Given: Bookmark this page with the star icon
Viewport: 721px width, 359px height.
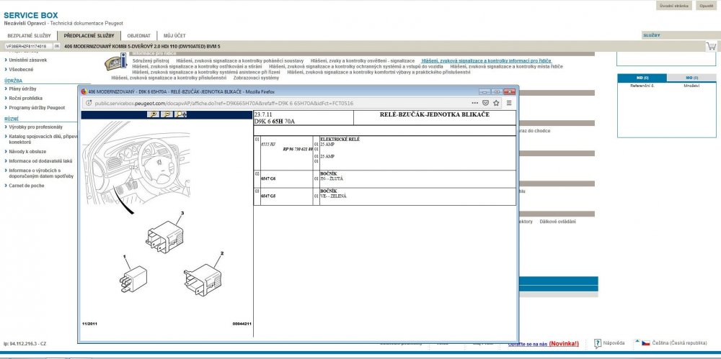Looking at the screenshot, I should (x=496, y=103).
